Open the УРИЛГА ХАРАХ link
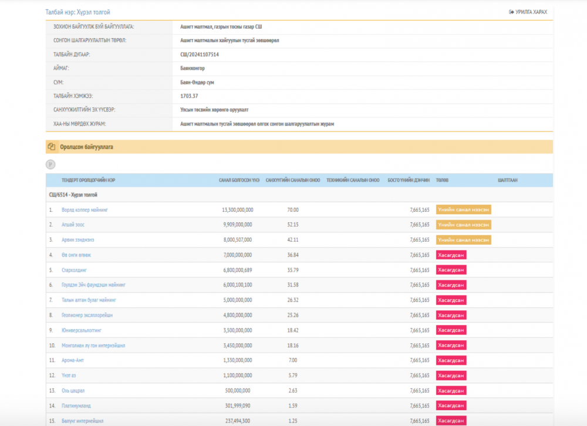 [x=530, y=12]
